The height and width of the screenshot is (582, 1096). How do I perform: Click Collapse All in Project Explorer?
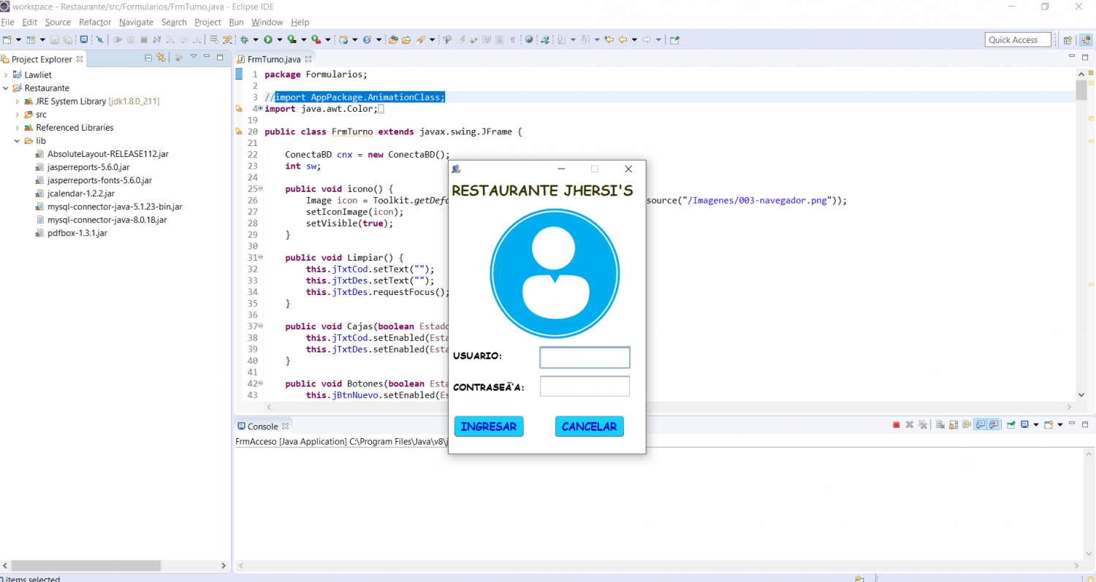click(148, 57)
